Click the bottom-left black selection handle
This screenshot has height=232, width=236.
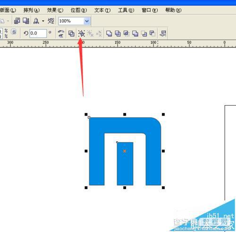(86, 188)
